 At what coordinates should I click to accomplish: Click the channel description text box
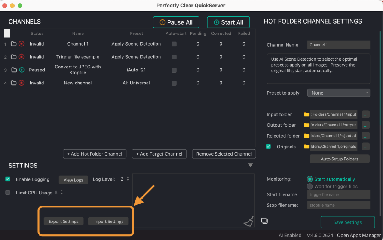[319, 69]
